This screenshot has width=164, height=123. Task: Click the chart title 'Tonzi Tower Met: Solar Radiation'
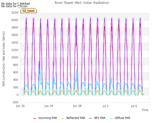pyautogui.click(x=82, y=3)
